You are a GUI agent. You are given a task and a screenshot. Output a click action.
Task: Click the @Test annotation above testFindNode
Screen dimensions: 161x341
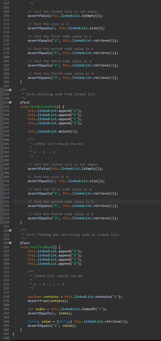25,243
